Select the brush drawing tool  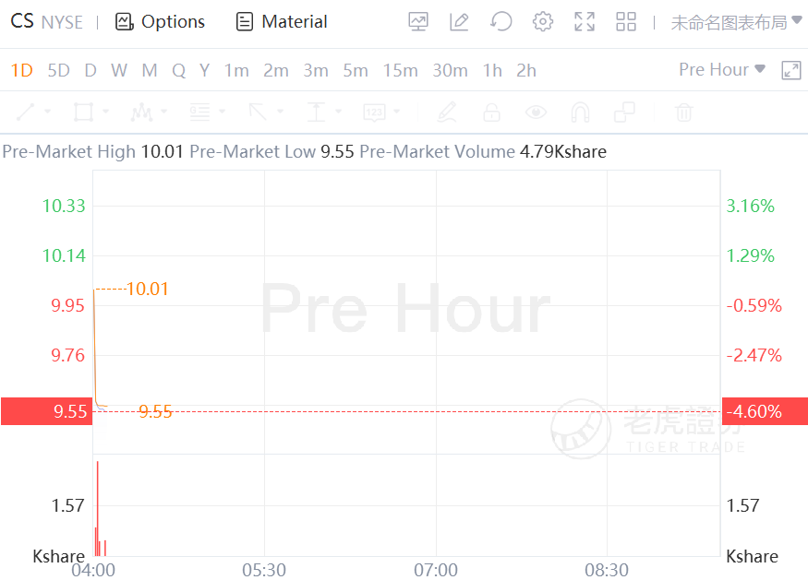pyautogui.click(x=447, y=112)
